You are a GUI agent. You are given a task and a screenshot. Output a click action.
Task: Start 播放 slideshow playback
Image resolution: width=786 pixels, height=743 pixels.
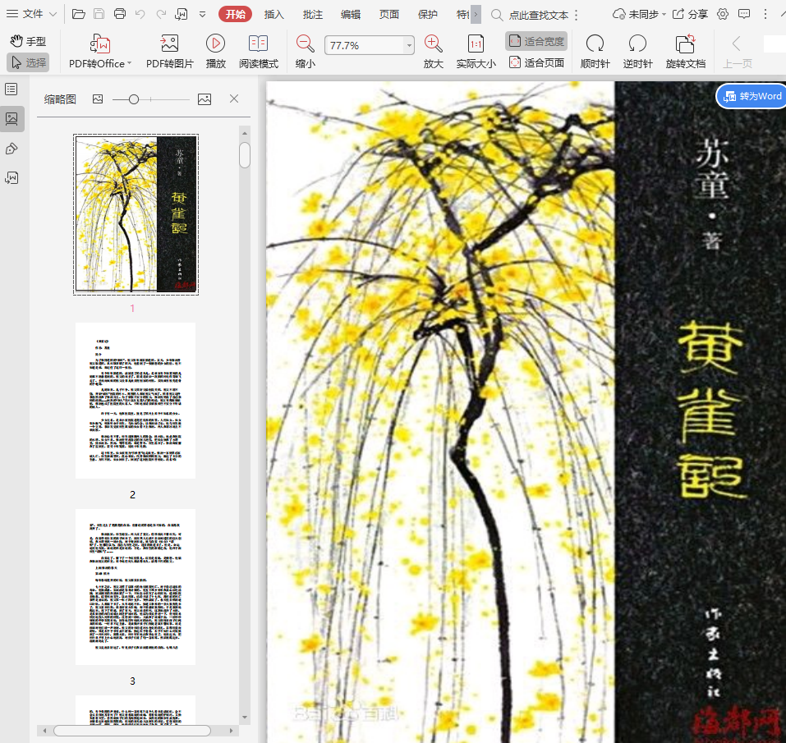pyautogui.click(x=215, y=51)
